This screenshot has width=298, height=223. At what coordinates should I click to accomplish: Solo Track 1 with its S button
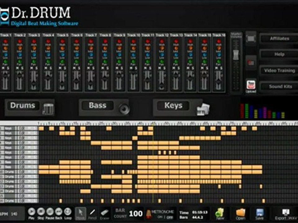pos(8,68)
